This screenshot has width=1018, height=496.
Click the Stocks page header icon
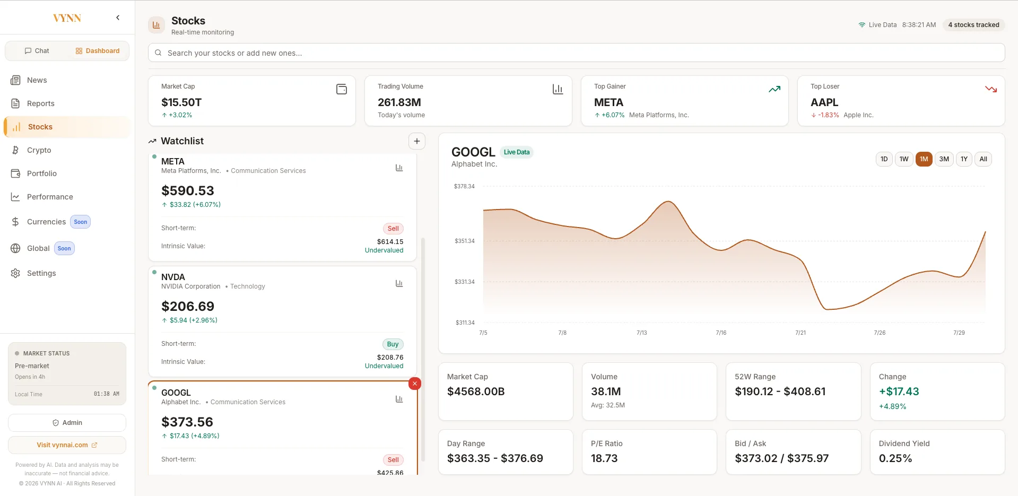pos(156,25)
